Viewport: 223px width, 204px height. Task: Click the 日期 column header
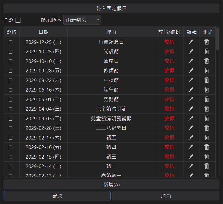coord(44,32)
